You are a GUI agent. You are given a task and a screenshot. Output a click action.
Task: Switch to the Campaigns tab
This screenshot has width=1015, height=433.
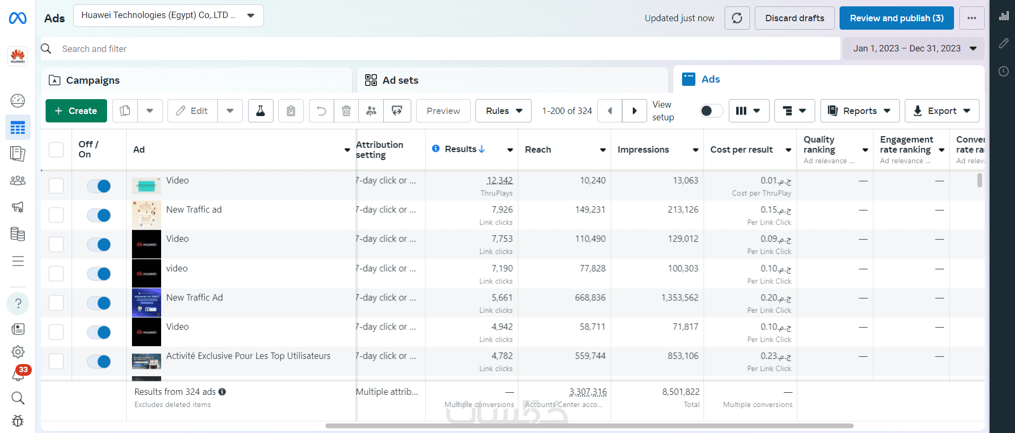[196, 80]
